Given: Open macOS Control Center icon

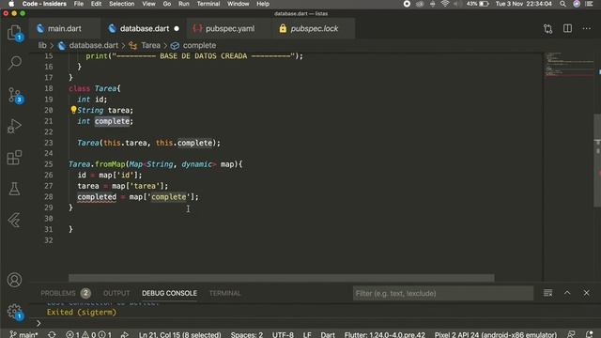Looking at the screenshot, I should [x=589, y=4].
